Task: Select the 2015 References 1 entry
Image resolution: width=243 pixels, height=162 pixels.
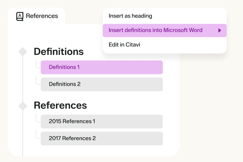Action: coord(101,122)
